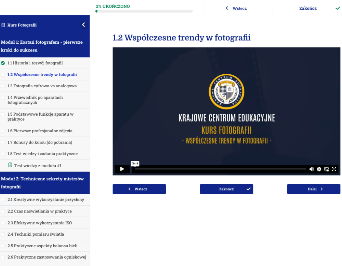Screen dimensions: 342x266
Task: Toggle completion circle for lesson 2.6
Action: 3,257
